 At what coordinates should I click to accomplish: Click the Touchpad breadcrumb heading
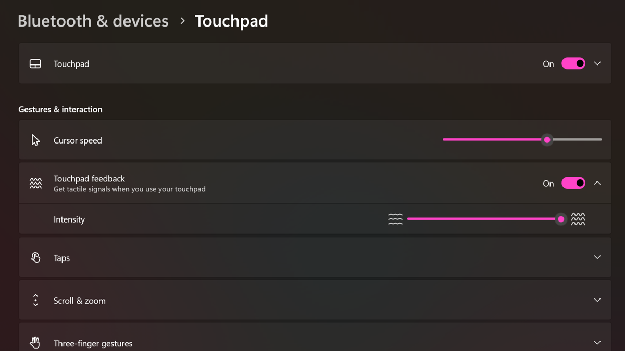pyautogui.click(x=231, y=21)
